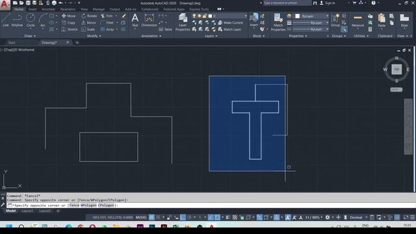Screen dimensions: 416x234
Task: Click Make Current layer button
Action: [230, 23]
